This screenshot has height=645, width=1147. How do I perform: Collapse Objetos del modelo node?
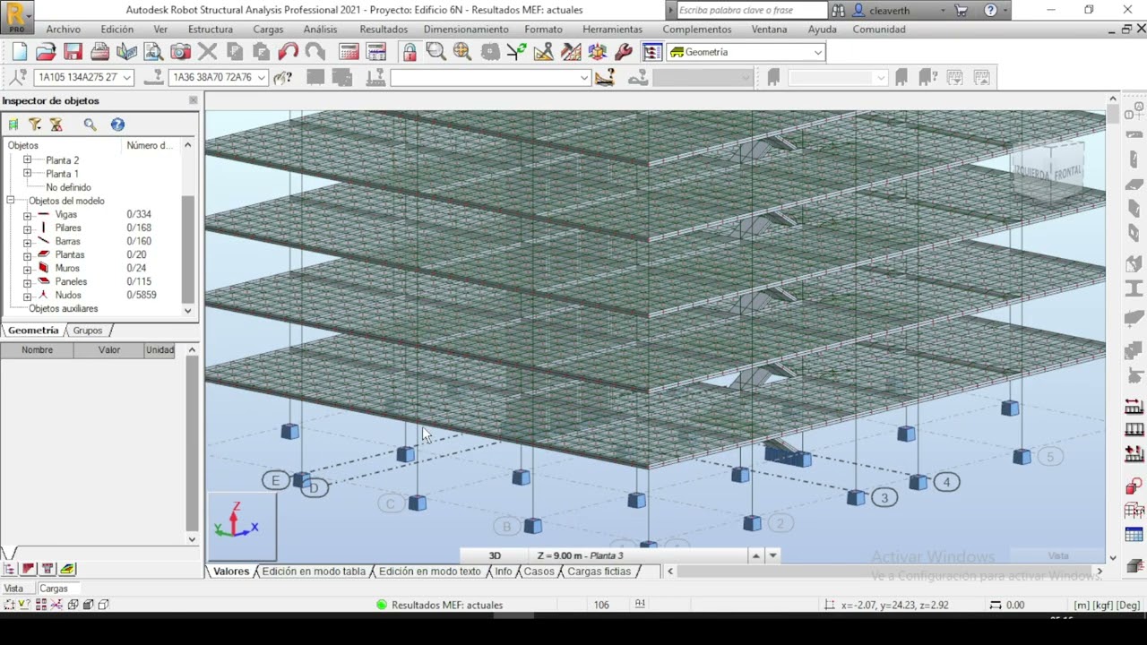tap(11, 202)
